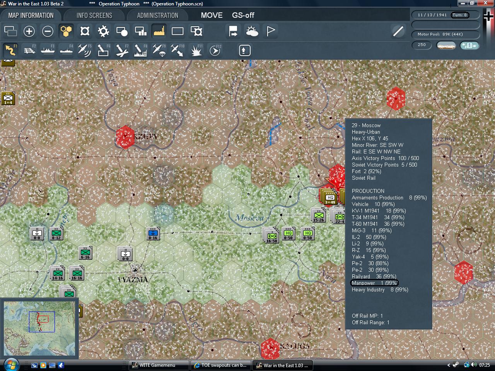Open the ADMINISTRATION tab

(x=158, y=15)
